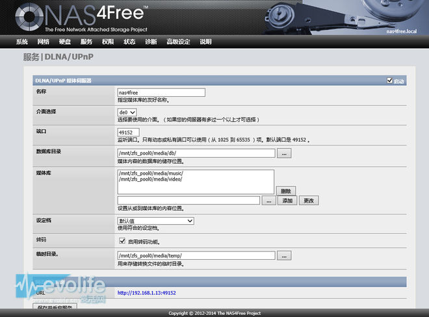Click the 删除 button
Image resolution: width=429 pixels, height=317 pixels.
coord(285,191)
